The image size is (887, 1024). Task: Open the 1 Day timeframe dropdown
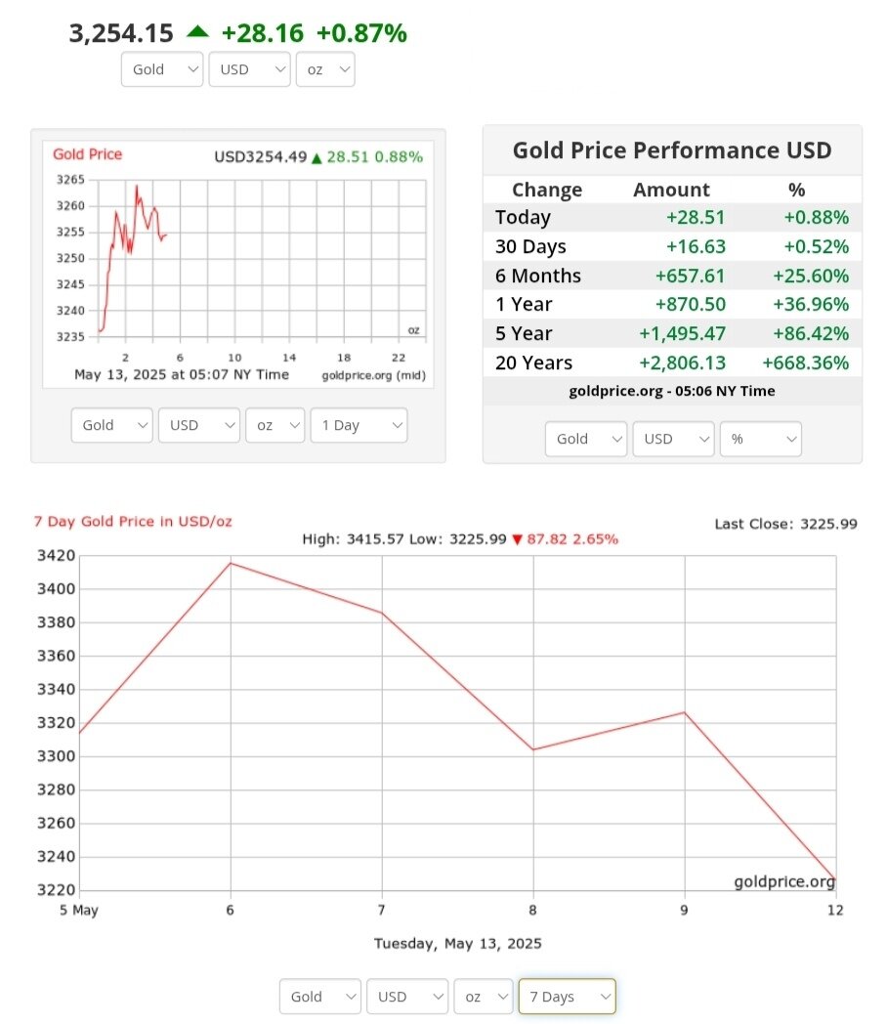coord(359,425)
